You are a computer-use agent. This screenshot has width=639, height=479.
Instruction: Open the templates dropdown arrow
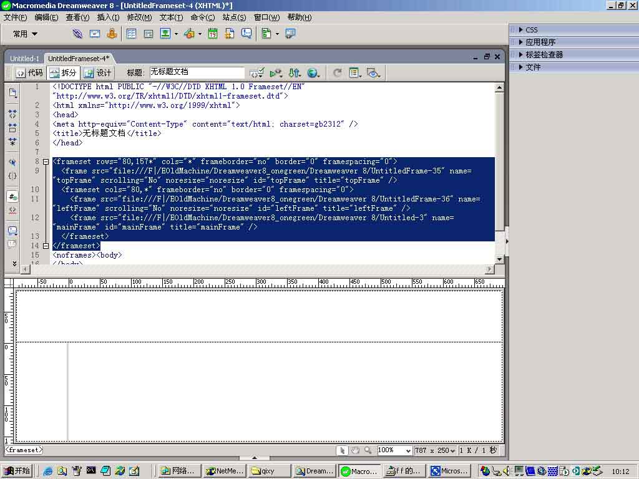coord(277,34)
